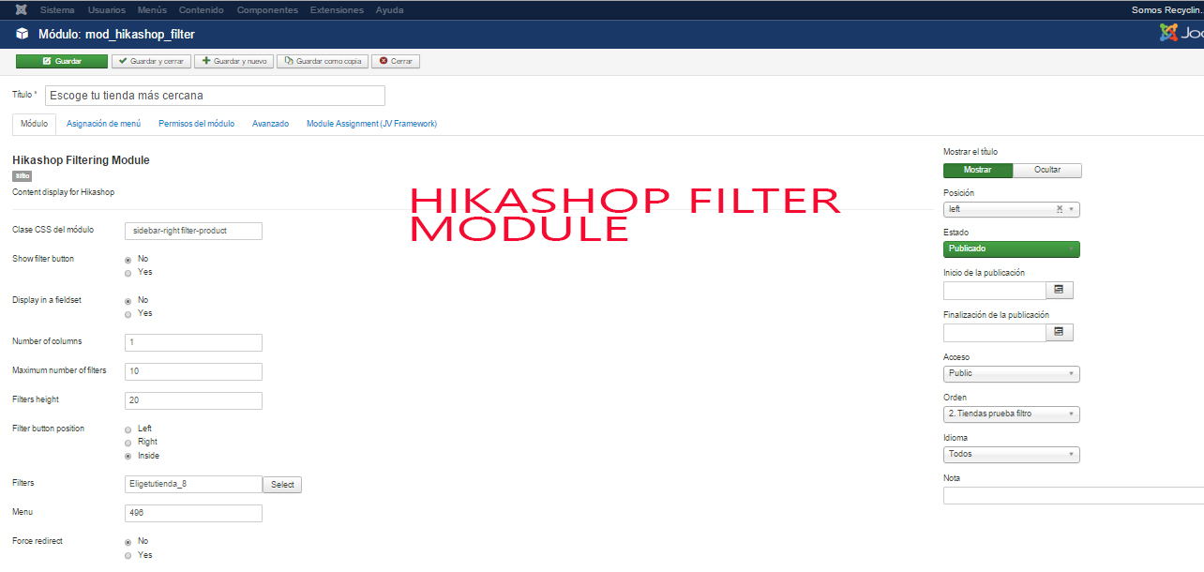1204x572 pixels.
Task: Switch to the Módulo tab
Action: [34, 124]
